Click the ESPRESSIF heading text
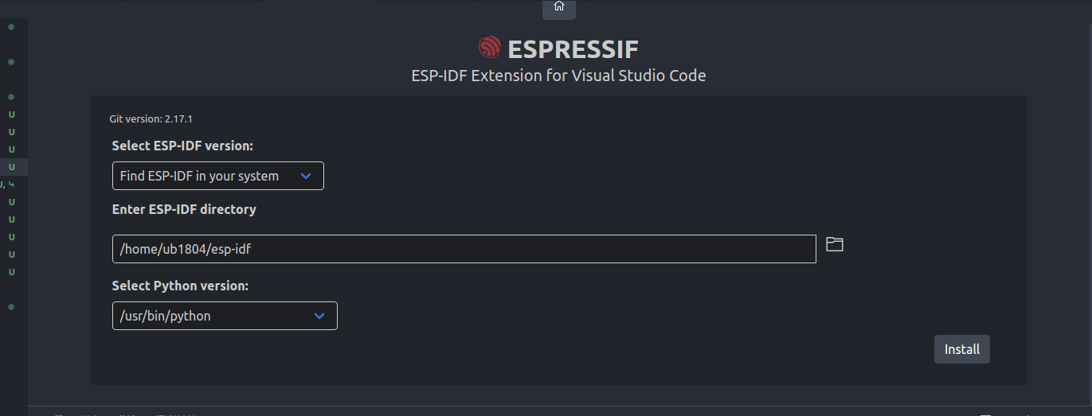The width and height of the screenshot is (1092, 416). click(x=573, y=49)
